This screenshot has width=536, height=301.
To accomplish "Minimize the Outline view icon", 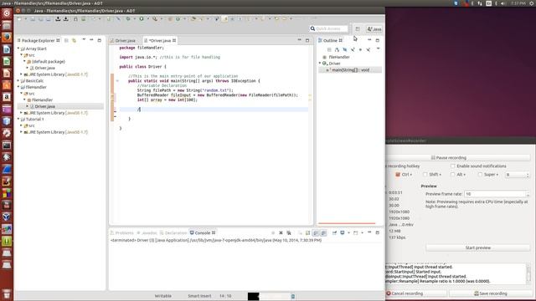I will click(x=369, y=40).
